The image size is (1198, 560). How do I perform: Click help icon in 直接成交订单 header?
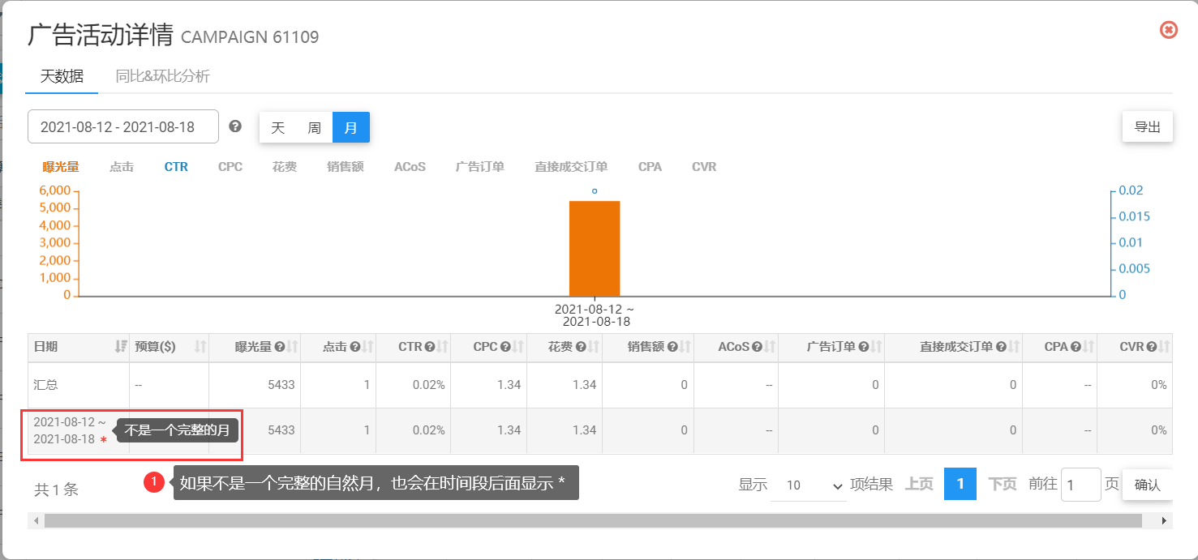[x=1001, y=347]
